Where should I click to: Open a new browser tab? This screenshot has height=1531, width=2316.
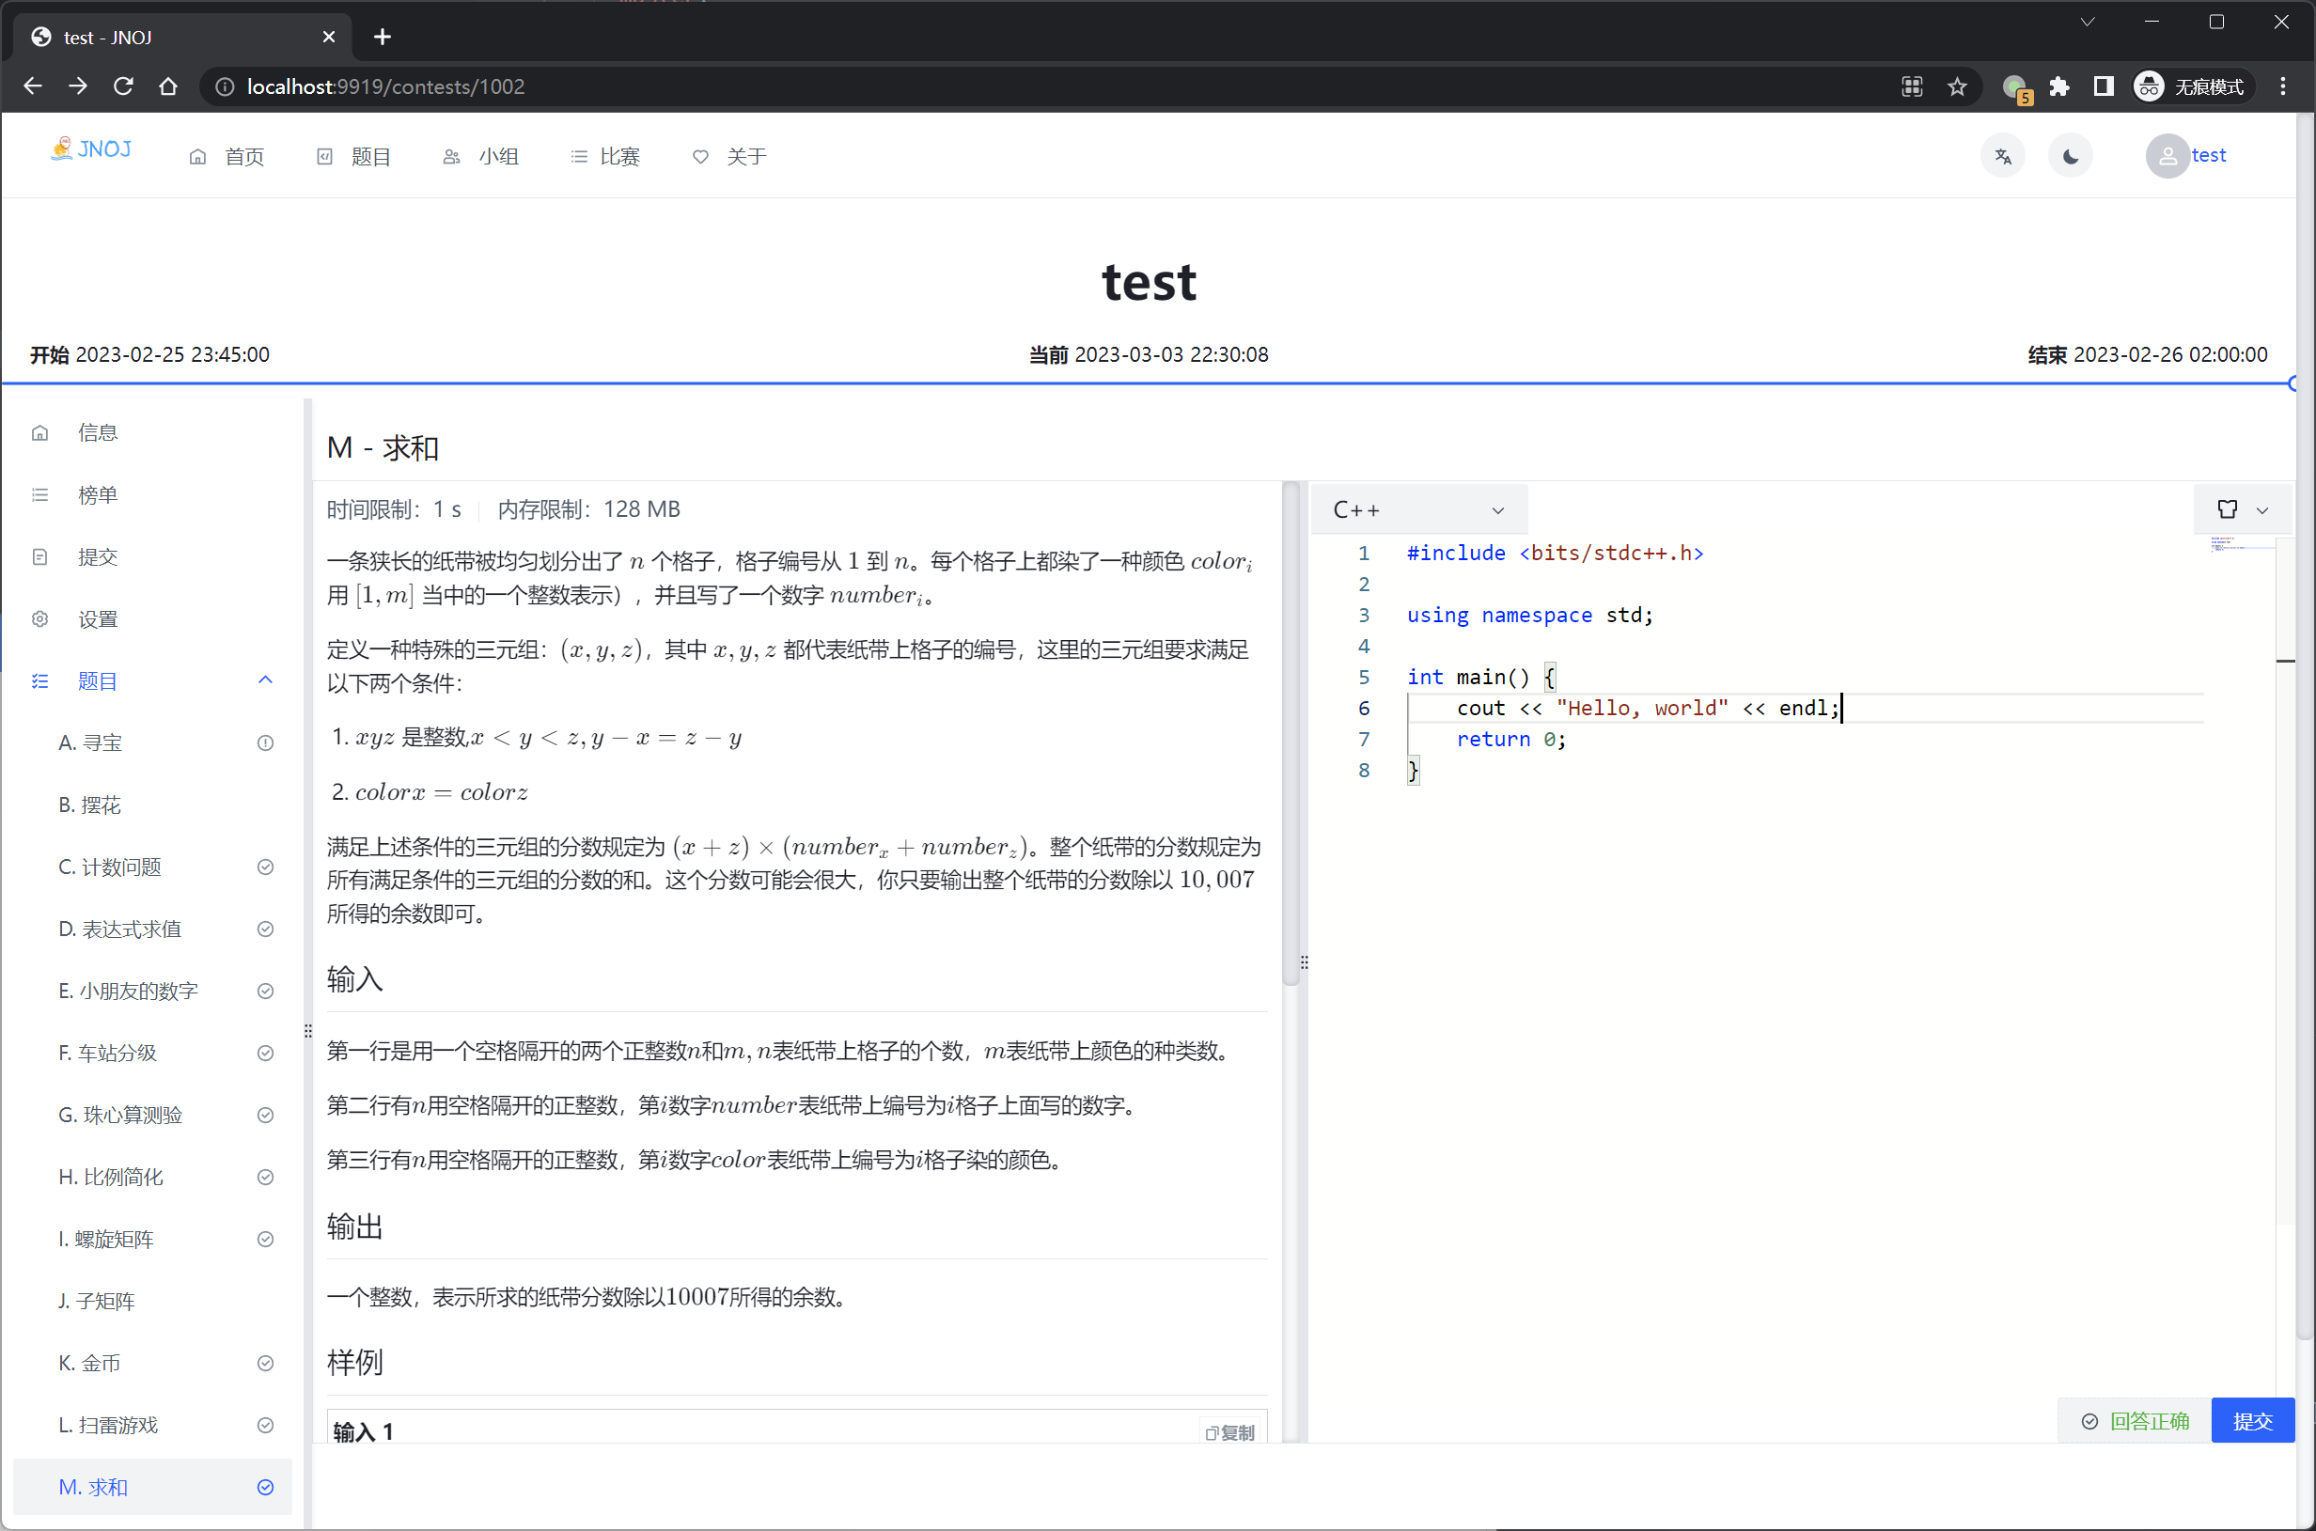tap(382, 37)
